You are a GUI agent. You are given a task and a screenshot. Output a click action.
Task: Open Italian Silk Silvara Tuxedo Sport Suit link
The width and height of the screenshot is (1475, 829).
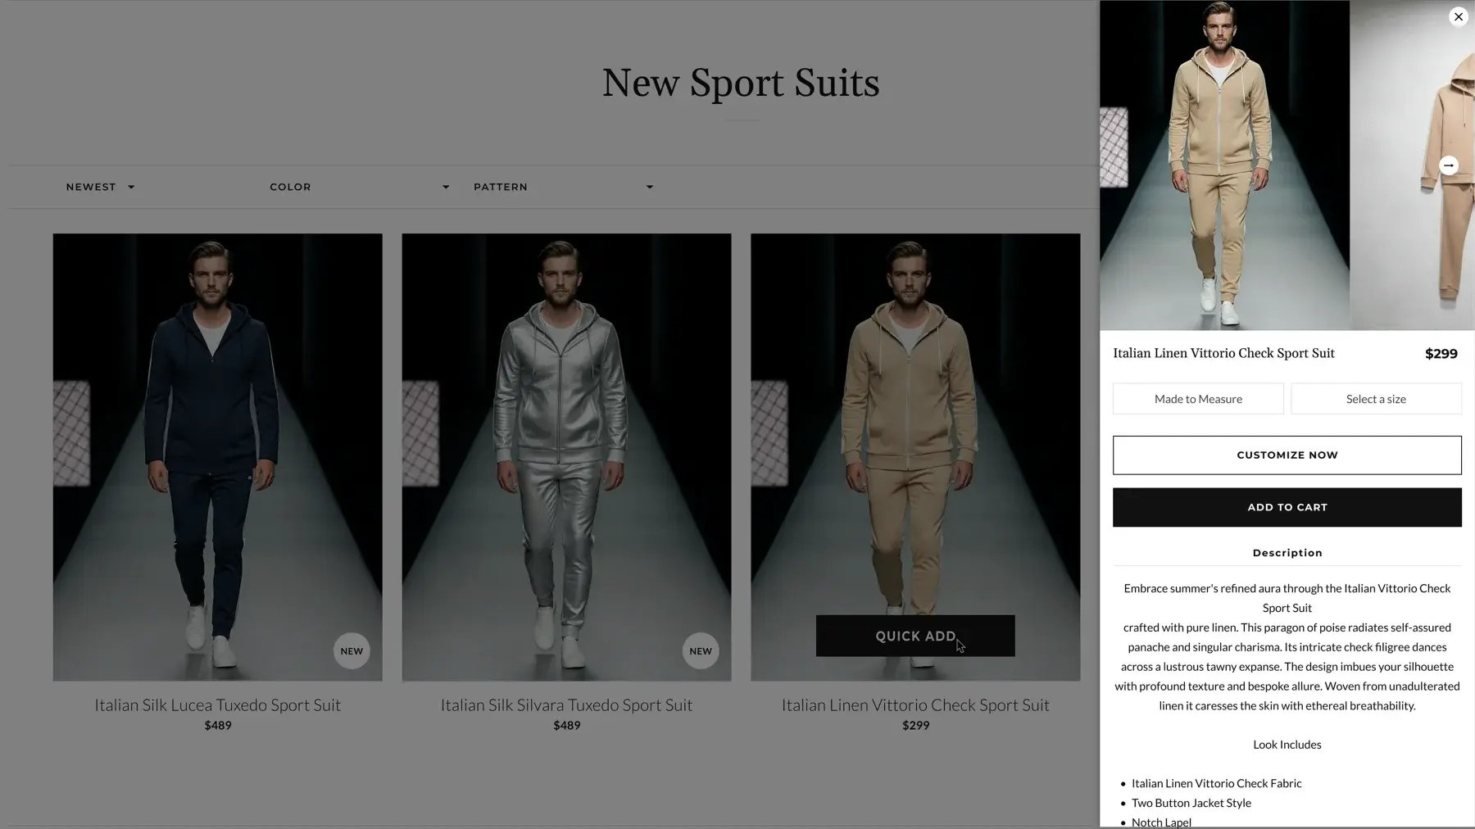tap(566, 704)
